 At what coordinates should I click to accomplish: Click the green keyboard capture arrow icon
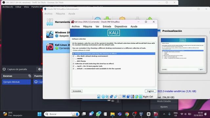point(140,97)
